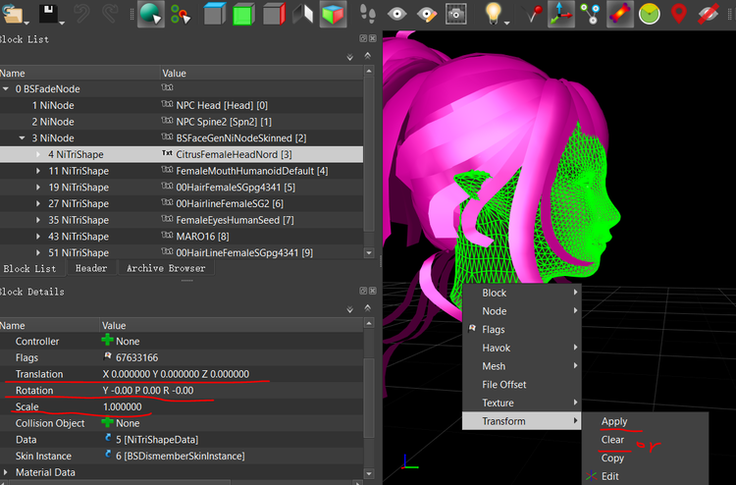Select the Block List tab
The width and height of the screenshot is (736, 485).
click(29, 268)
